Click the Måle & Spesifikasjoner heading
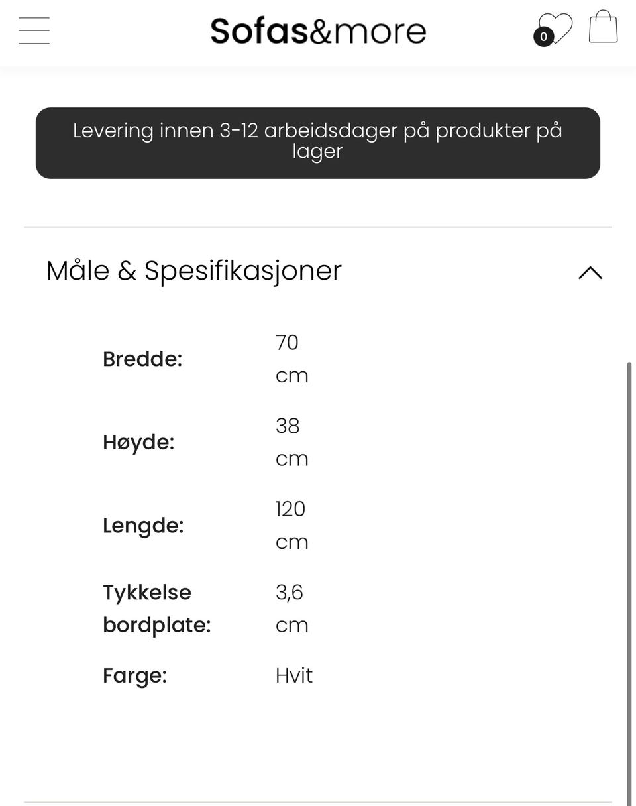 click(x=194, y=270)
